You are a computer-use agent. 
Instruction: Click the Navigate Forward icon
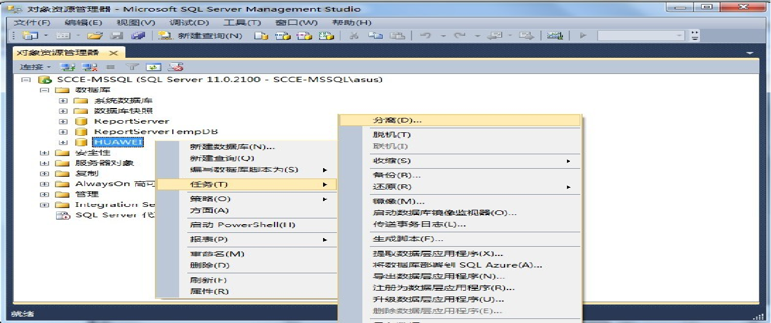click(x=526, y=36)
